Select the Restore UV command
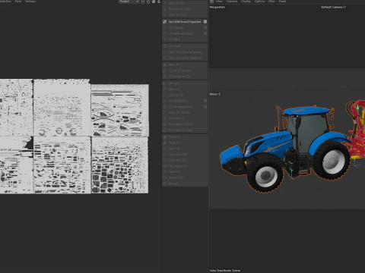The width and height of the screenshot is (365, 273). [185, 177]
